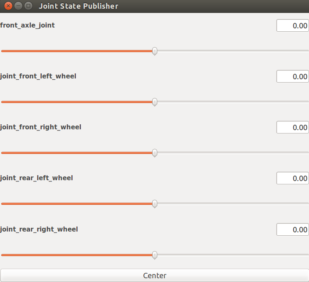Minimize the Joint State Publisher window
The width and height of the screenshot is (309, 282).
[18, 6]
